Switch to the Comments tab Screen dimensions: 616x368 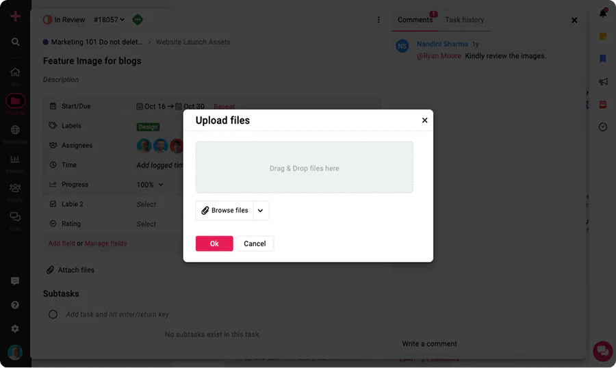pos(415,20)
